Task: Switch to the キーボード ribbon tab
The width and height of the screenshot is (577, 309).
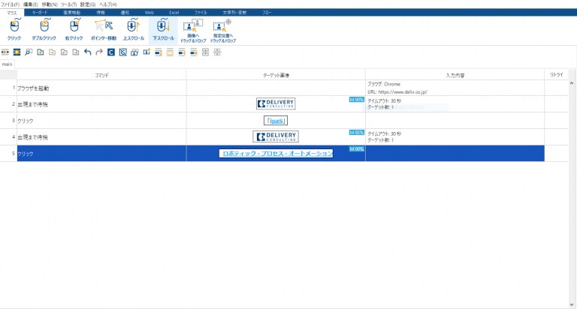Action: pos(40,13)
